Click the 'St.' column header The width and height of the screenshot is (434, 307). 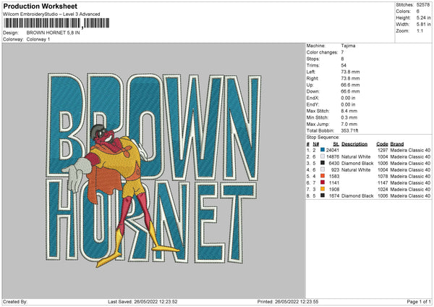[x=336, y=144]
